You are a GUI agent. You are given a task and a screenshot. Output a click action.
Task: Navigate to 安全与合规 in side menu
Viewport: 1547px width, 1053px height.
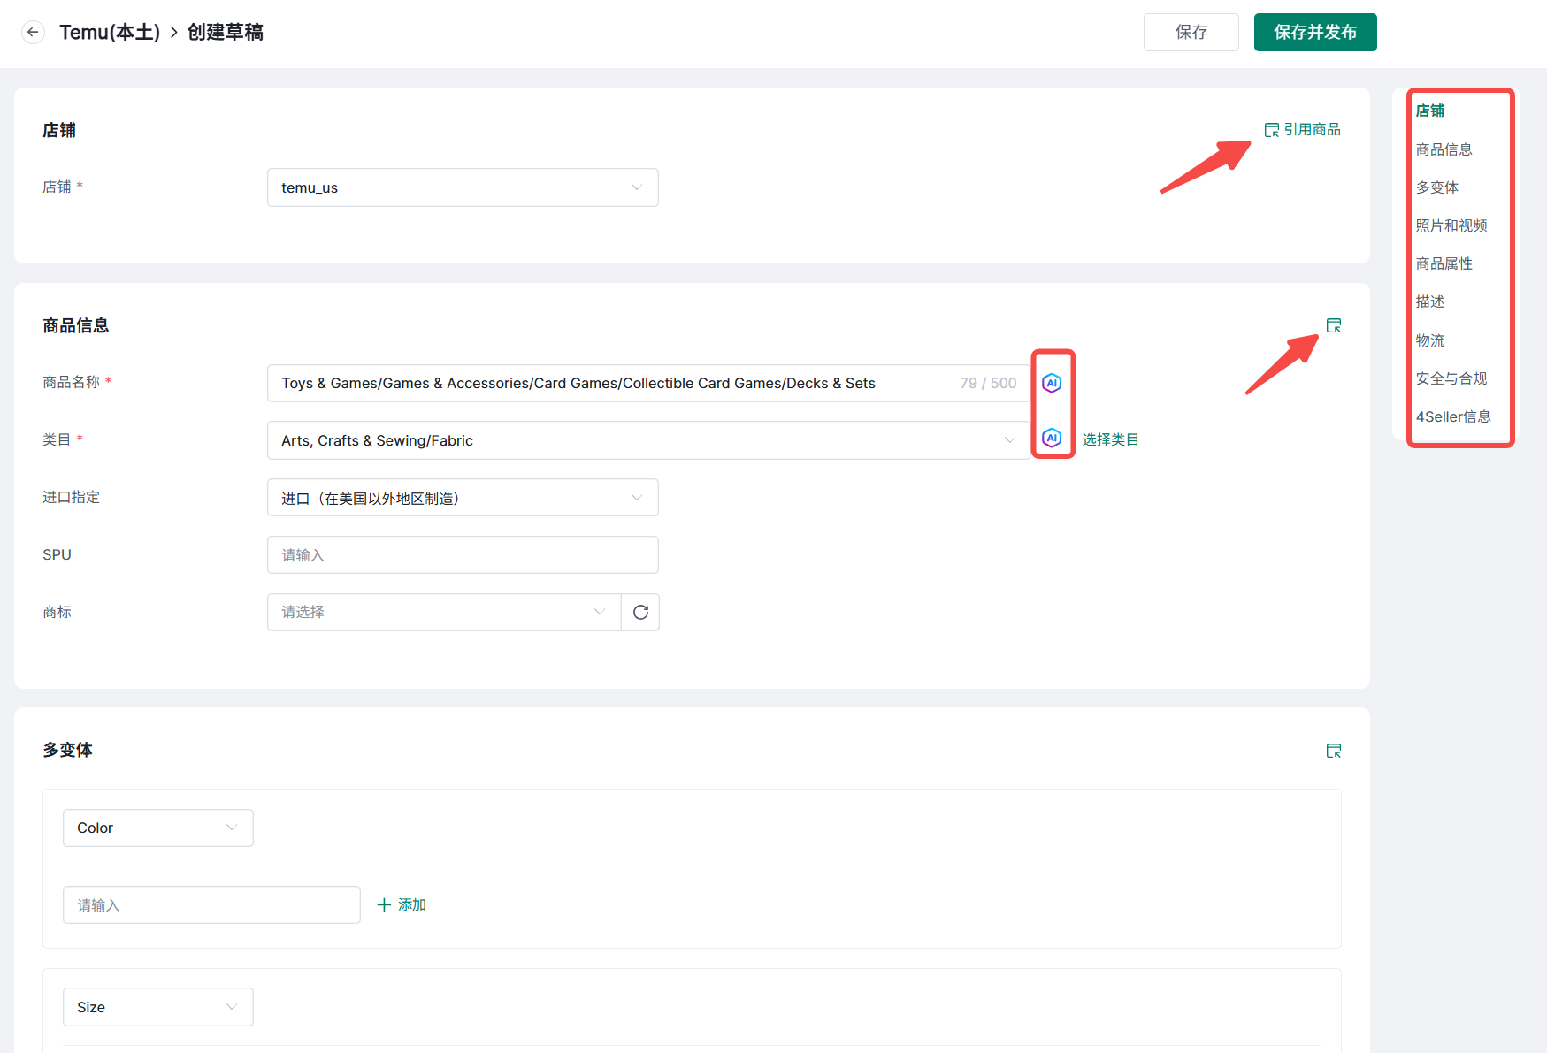coord(1451,378)
